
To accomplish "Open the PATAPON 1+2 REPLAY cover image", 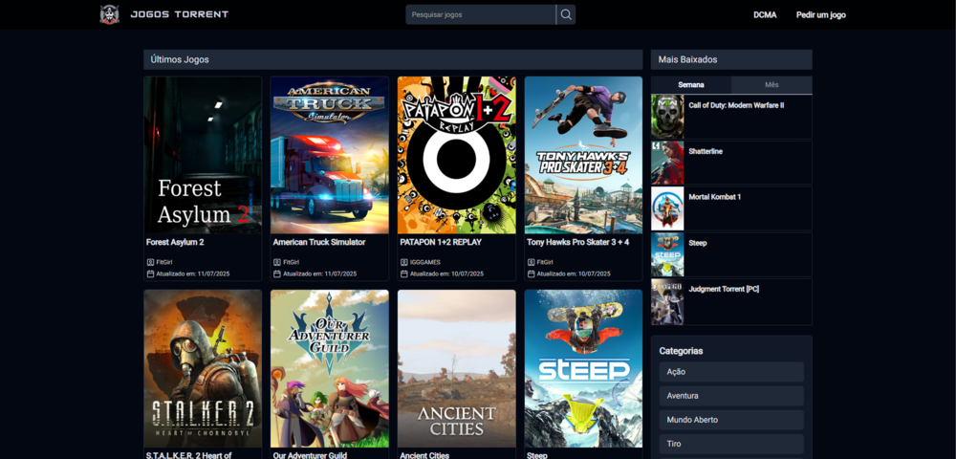I will [457, 156].
